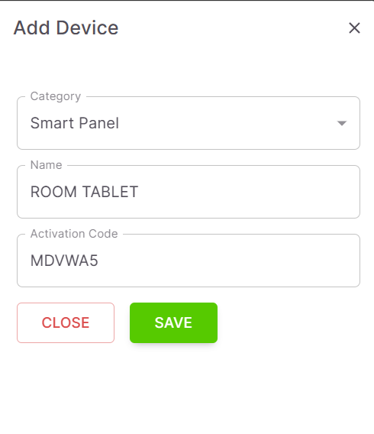Click blank space inside the Category box
374x434 pixels.
pos(227,123)
